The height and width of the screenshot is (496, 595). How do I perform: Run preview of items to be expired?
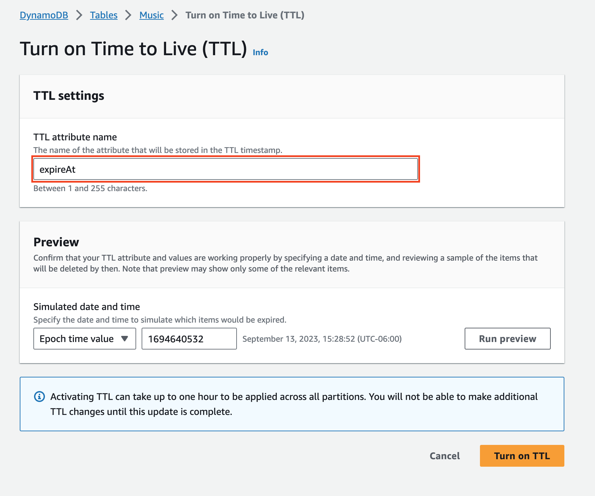point(507,338)
